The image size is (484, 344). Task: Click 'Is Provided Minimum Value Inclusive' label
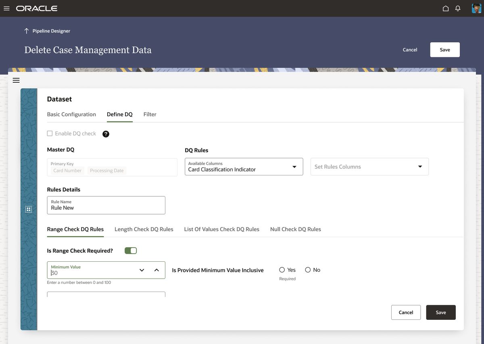point(218,270)
